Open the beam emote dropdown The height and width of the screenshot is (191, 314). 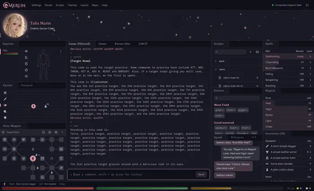point(234,128)
